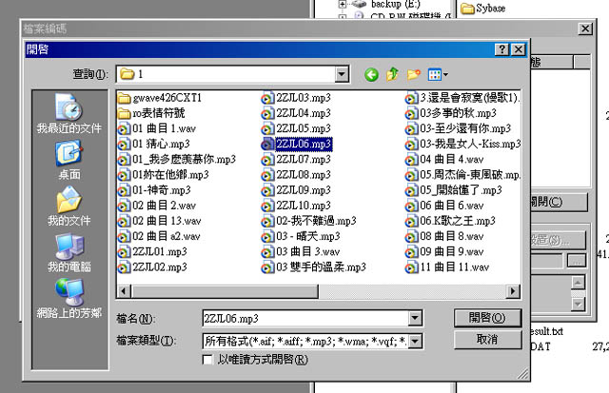Click file list scrollbar left arrow

click(x=124, y=291)
